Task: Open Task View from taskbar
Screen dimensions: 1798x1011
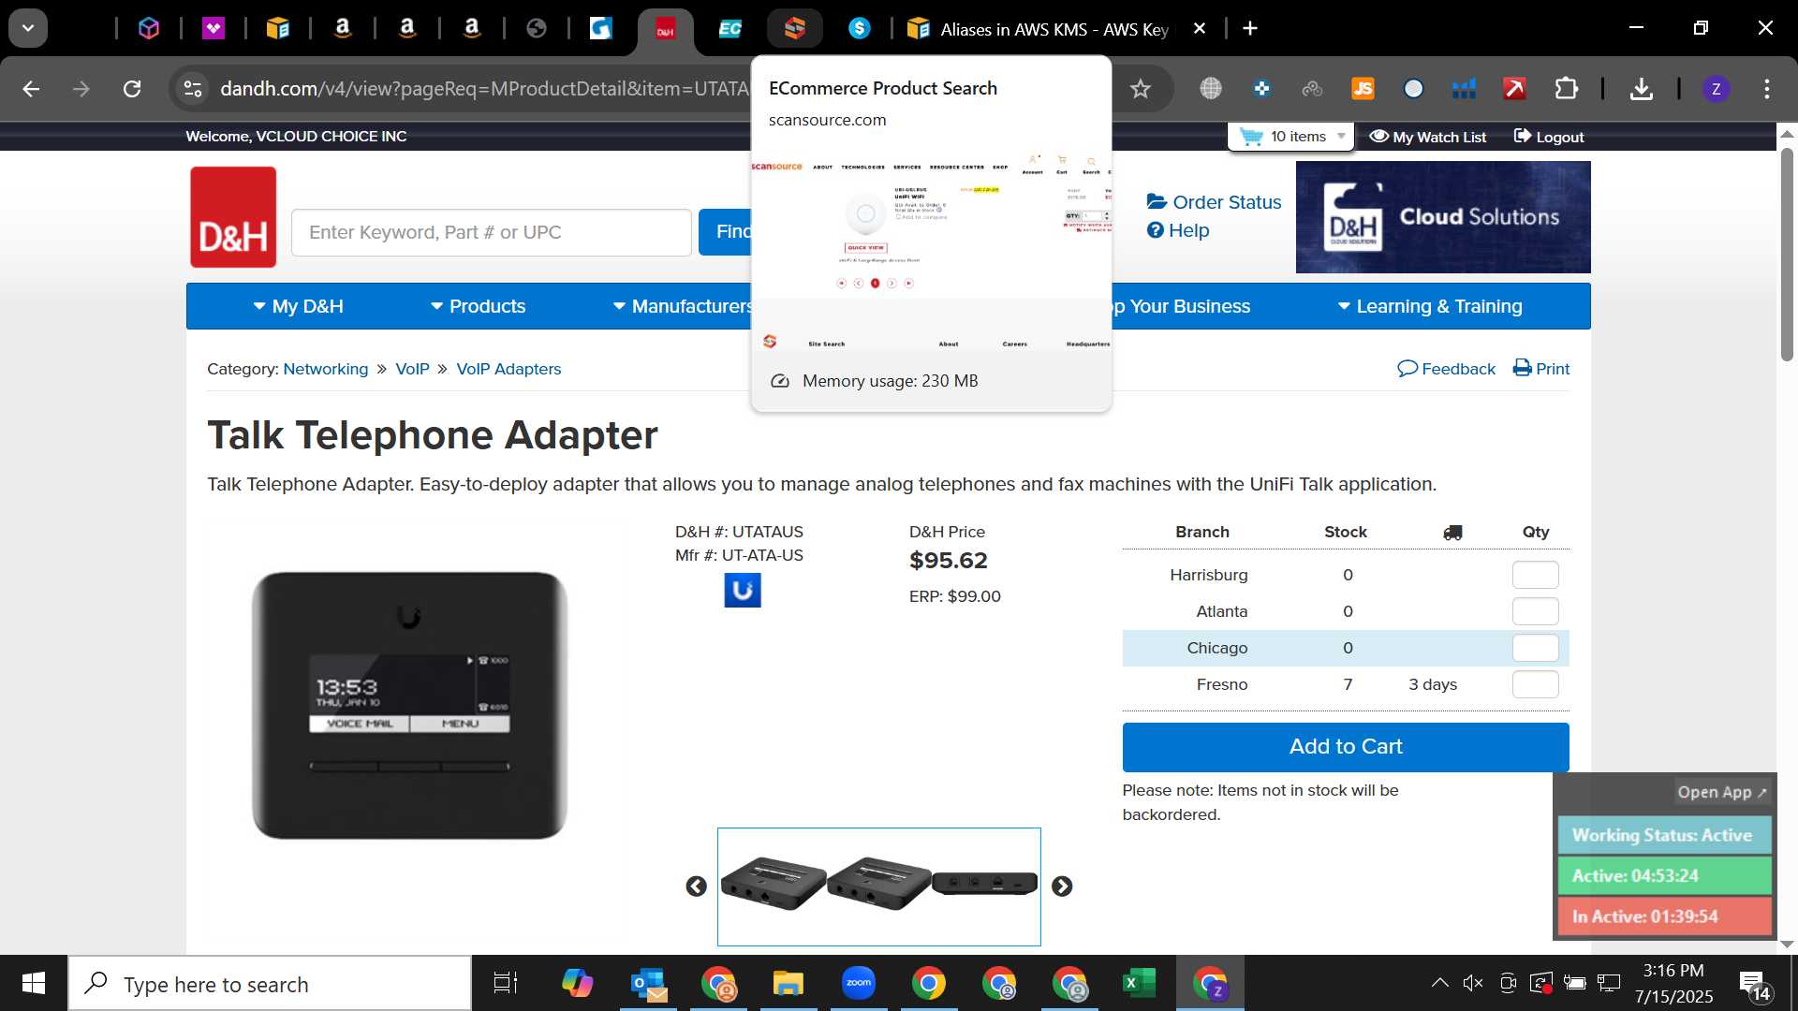Action: tap(506, 984)
